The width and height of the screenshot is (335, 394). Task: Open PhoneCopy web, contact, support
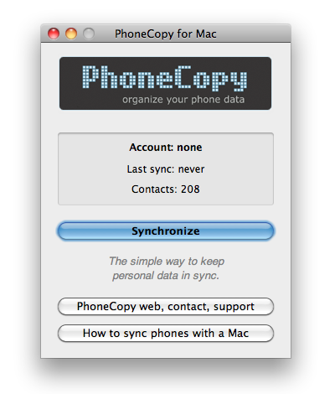(166, 306)
